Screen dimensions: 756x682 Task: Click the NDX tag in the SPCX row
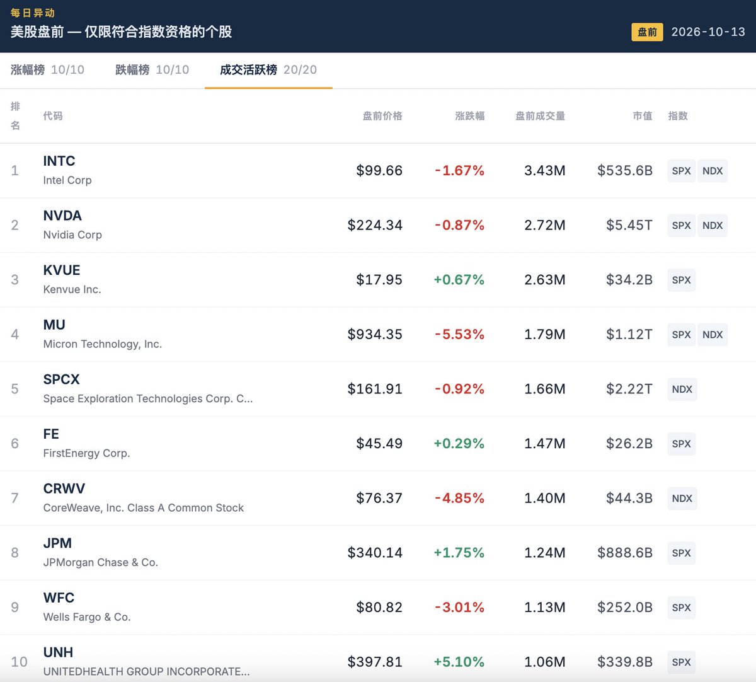[x=682, y=390]
